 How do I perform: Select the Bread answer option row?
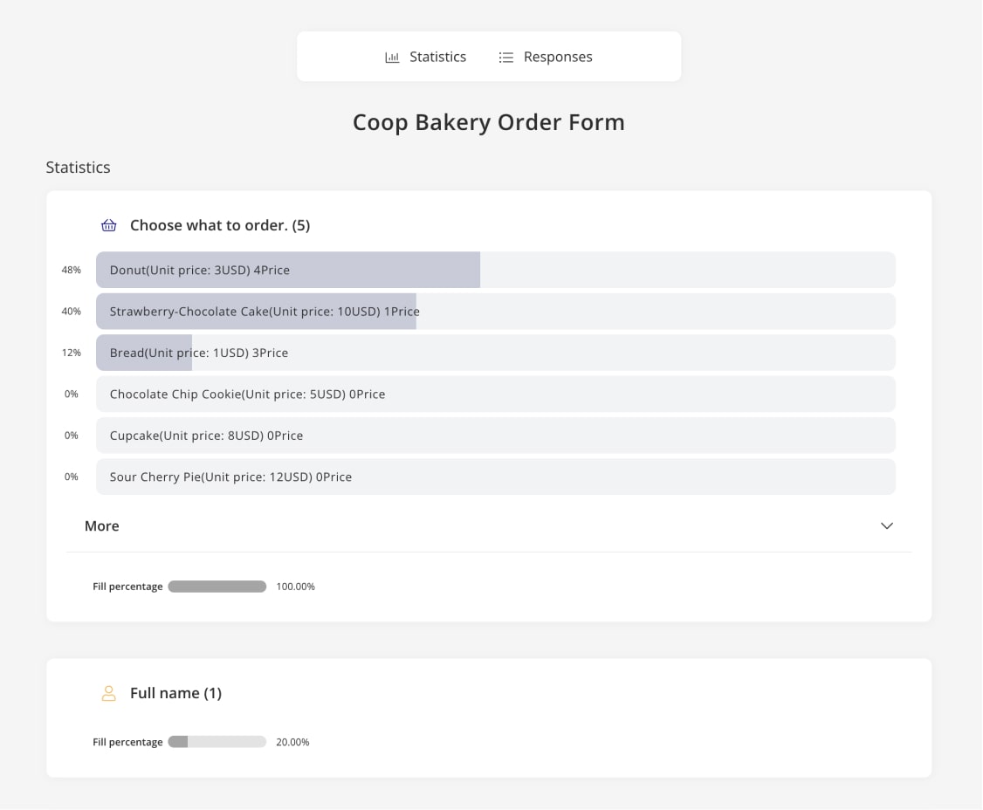point(144,353)
